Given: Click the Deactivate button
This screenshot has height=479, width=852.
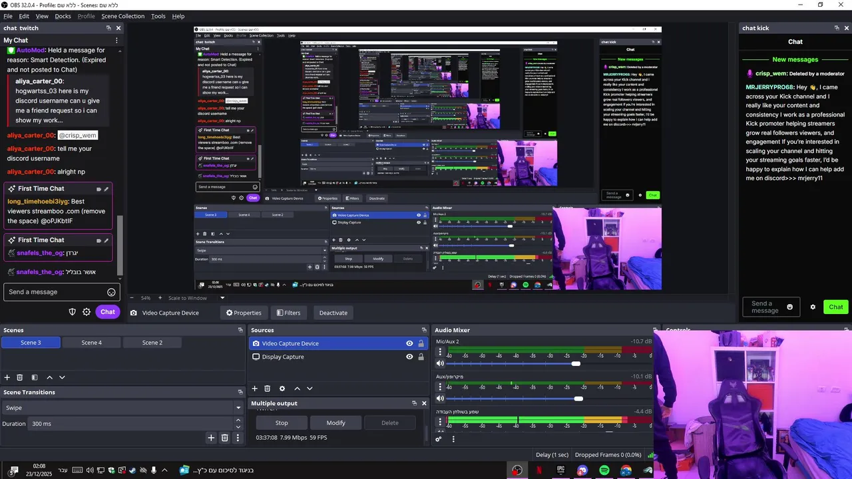Looking at the screenshot, I should (333, 313).
